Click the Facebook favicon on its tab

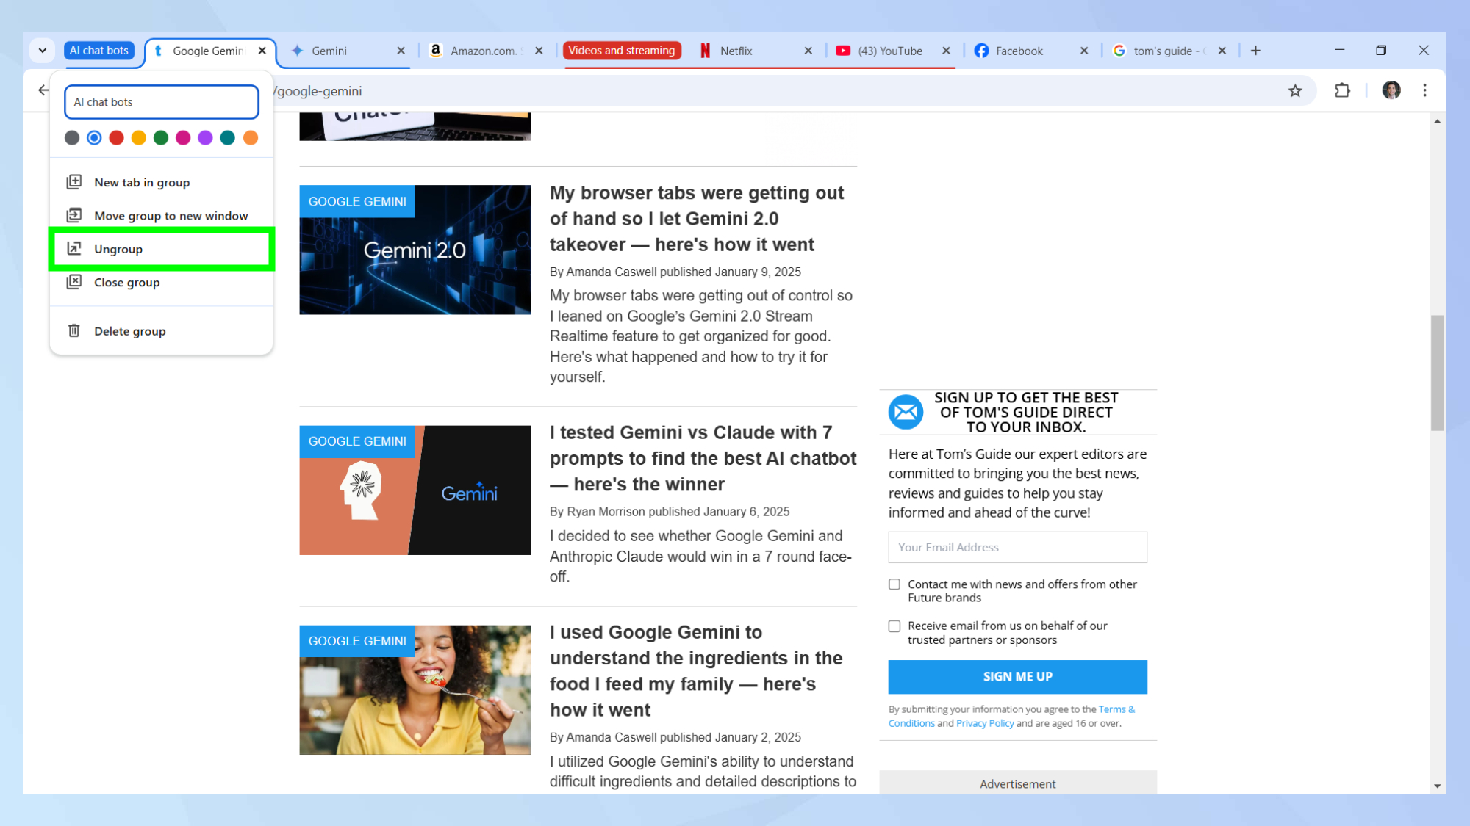point(982,51)
